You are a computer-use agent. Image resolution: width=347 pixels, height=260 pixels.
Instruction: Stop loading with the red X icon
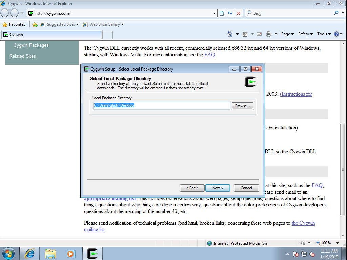pos(239,13)
